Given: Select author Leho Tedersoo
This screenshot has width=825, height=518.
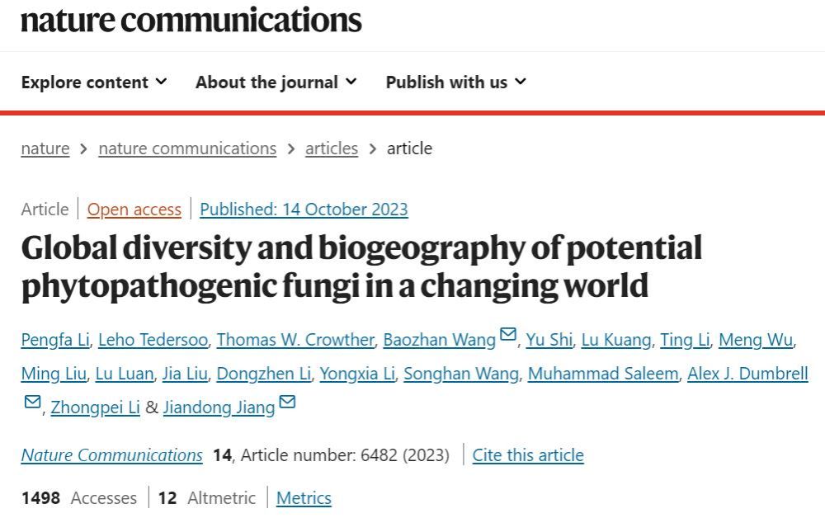Looking at the screenshot, I should (155, 340).
